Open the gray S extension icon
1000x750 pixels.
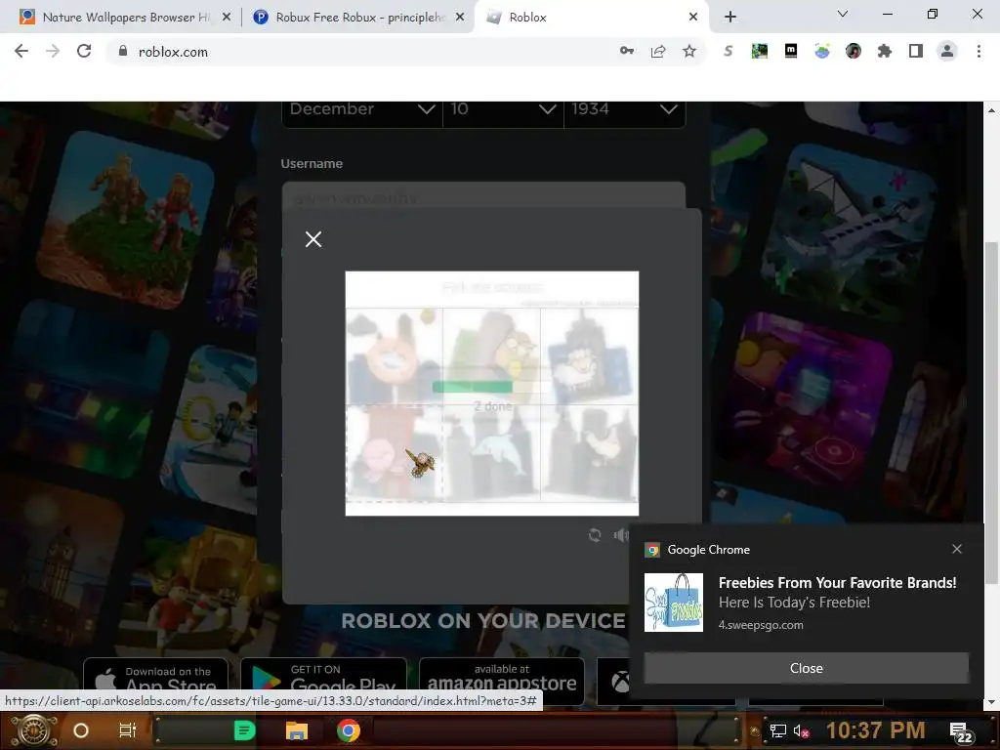coord(728,51)
